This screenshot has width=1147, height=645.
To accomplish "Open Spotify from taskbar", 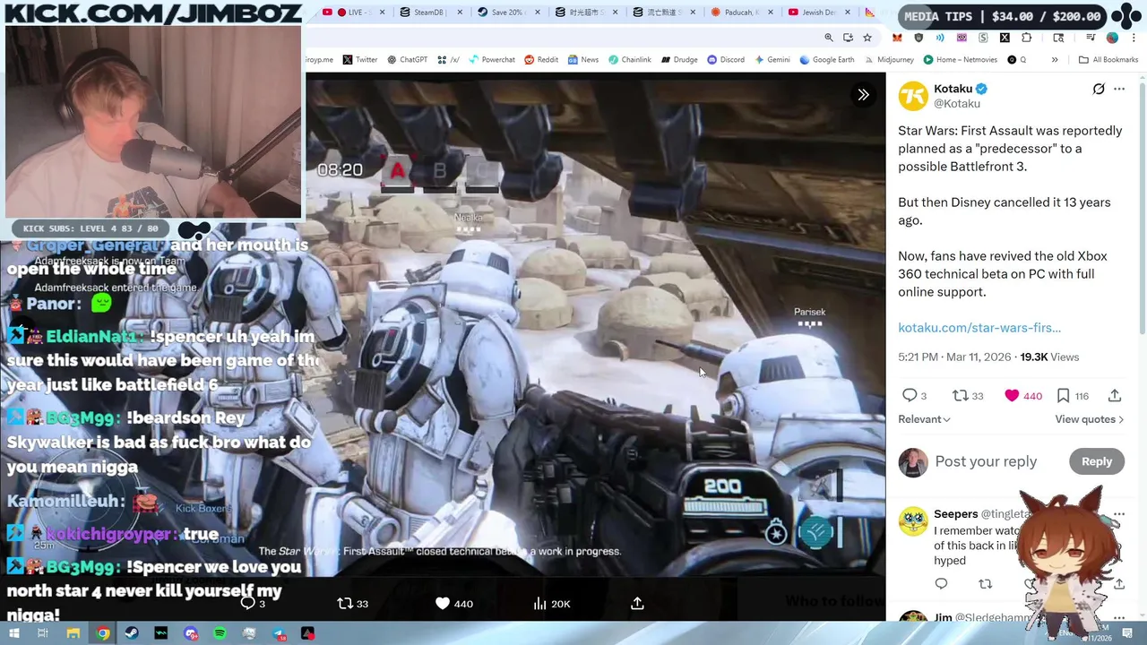I will click(x=220, y=633).
